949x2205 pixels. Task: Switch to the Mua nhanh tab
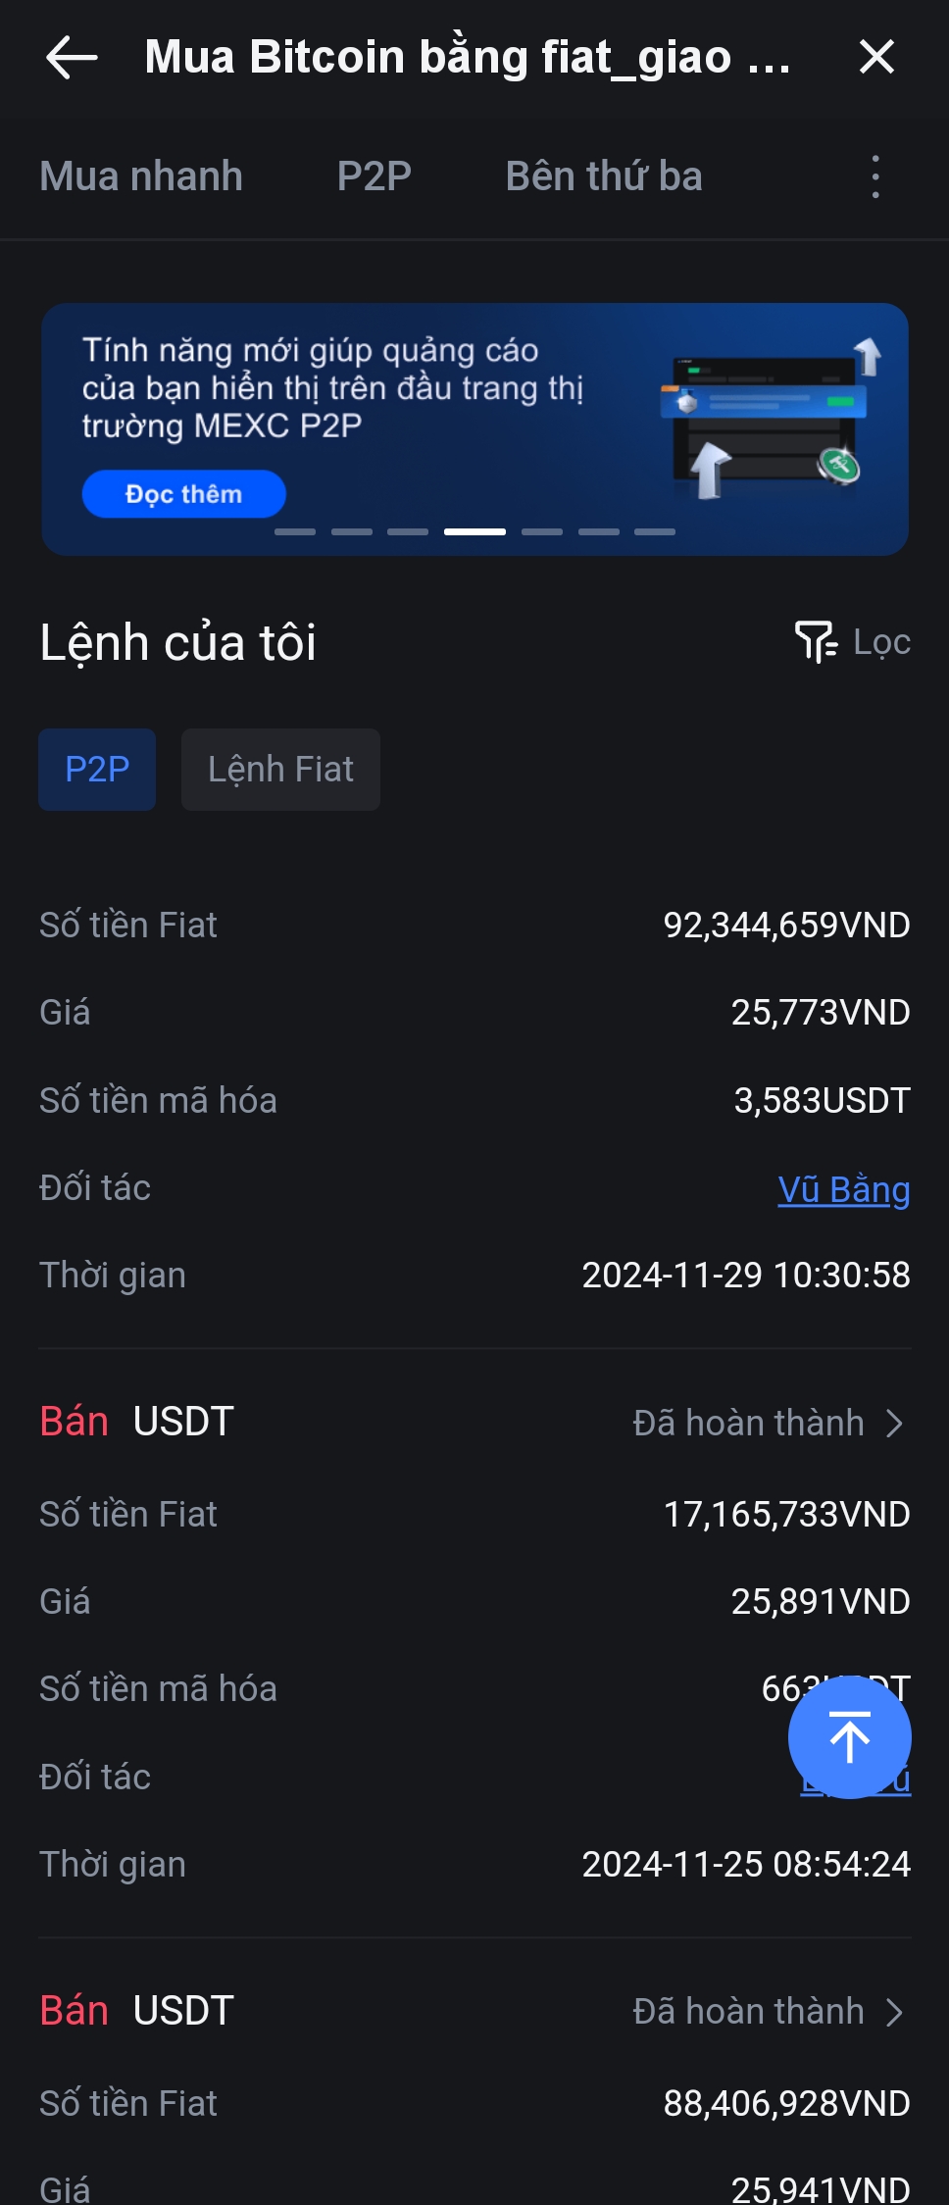141,176
